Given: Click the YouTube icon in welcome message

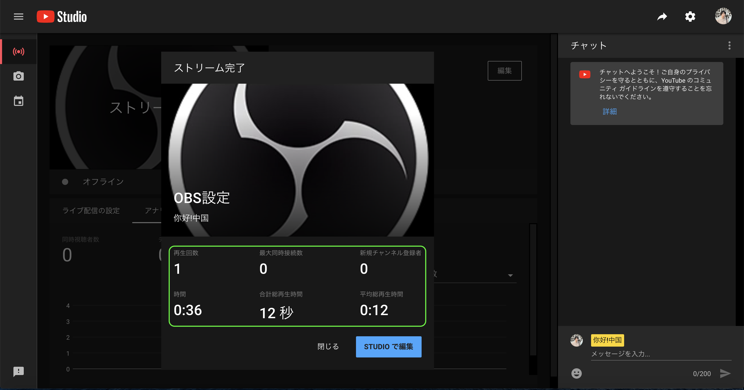Looking at the screenshot, I should (585, 74).
